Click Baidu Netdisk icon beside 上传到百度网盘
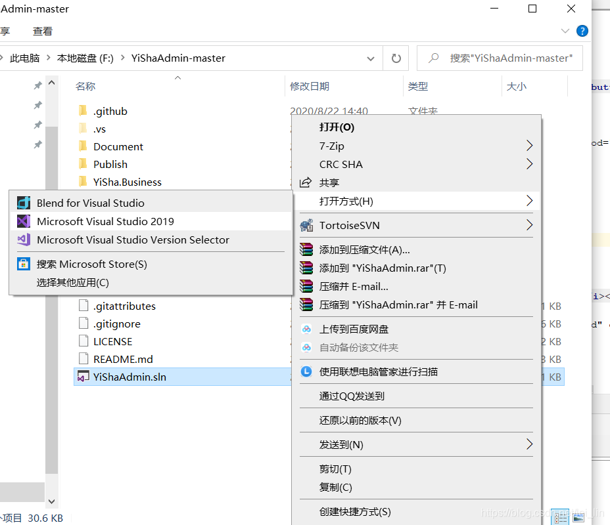The height and width of the screenshot is (525, 610). tap(306, 329)
